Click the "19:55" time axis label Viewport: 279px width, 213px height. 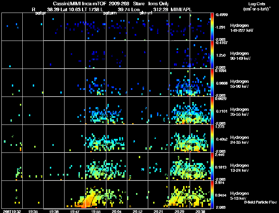coord(96,211)
